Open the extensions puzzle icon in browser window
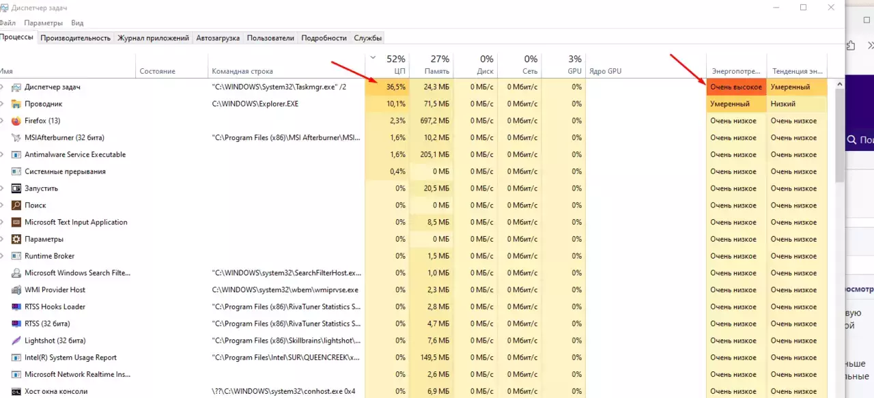 coord(851,46)
